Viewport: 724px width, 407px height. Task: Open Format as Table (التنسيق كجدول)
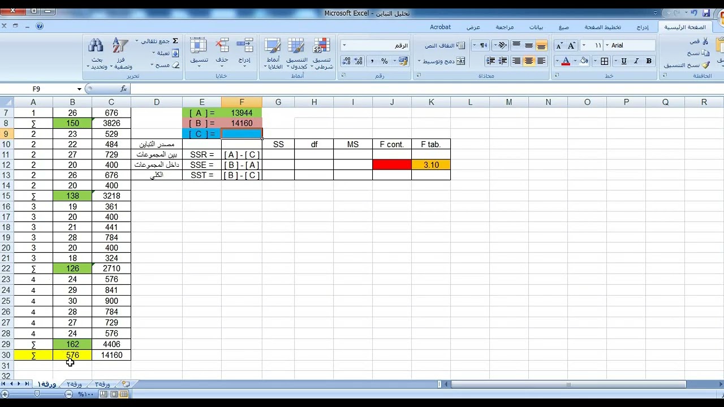click(x=296, y=54)
